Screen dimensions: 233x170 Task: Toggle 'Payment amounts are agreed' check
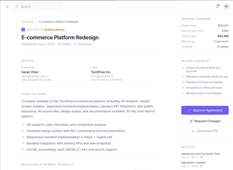click(x=183, y=82)
